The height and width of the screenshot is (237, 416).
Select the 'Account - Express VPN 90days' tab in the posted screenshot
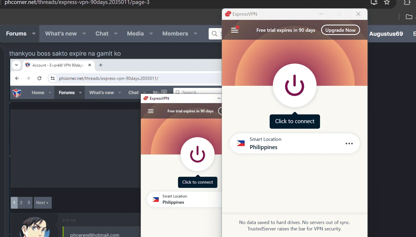pyautogui.click(x=58, y=65)
